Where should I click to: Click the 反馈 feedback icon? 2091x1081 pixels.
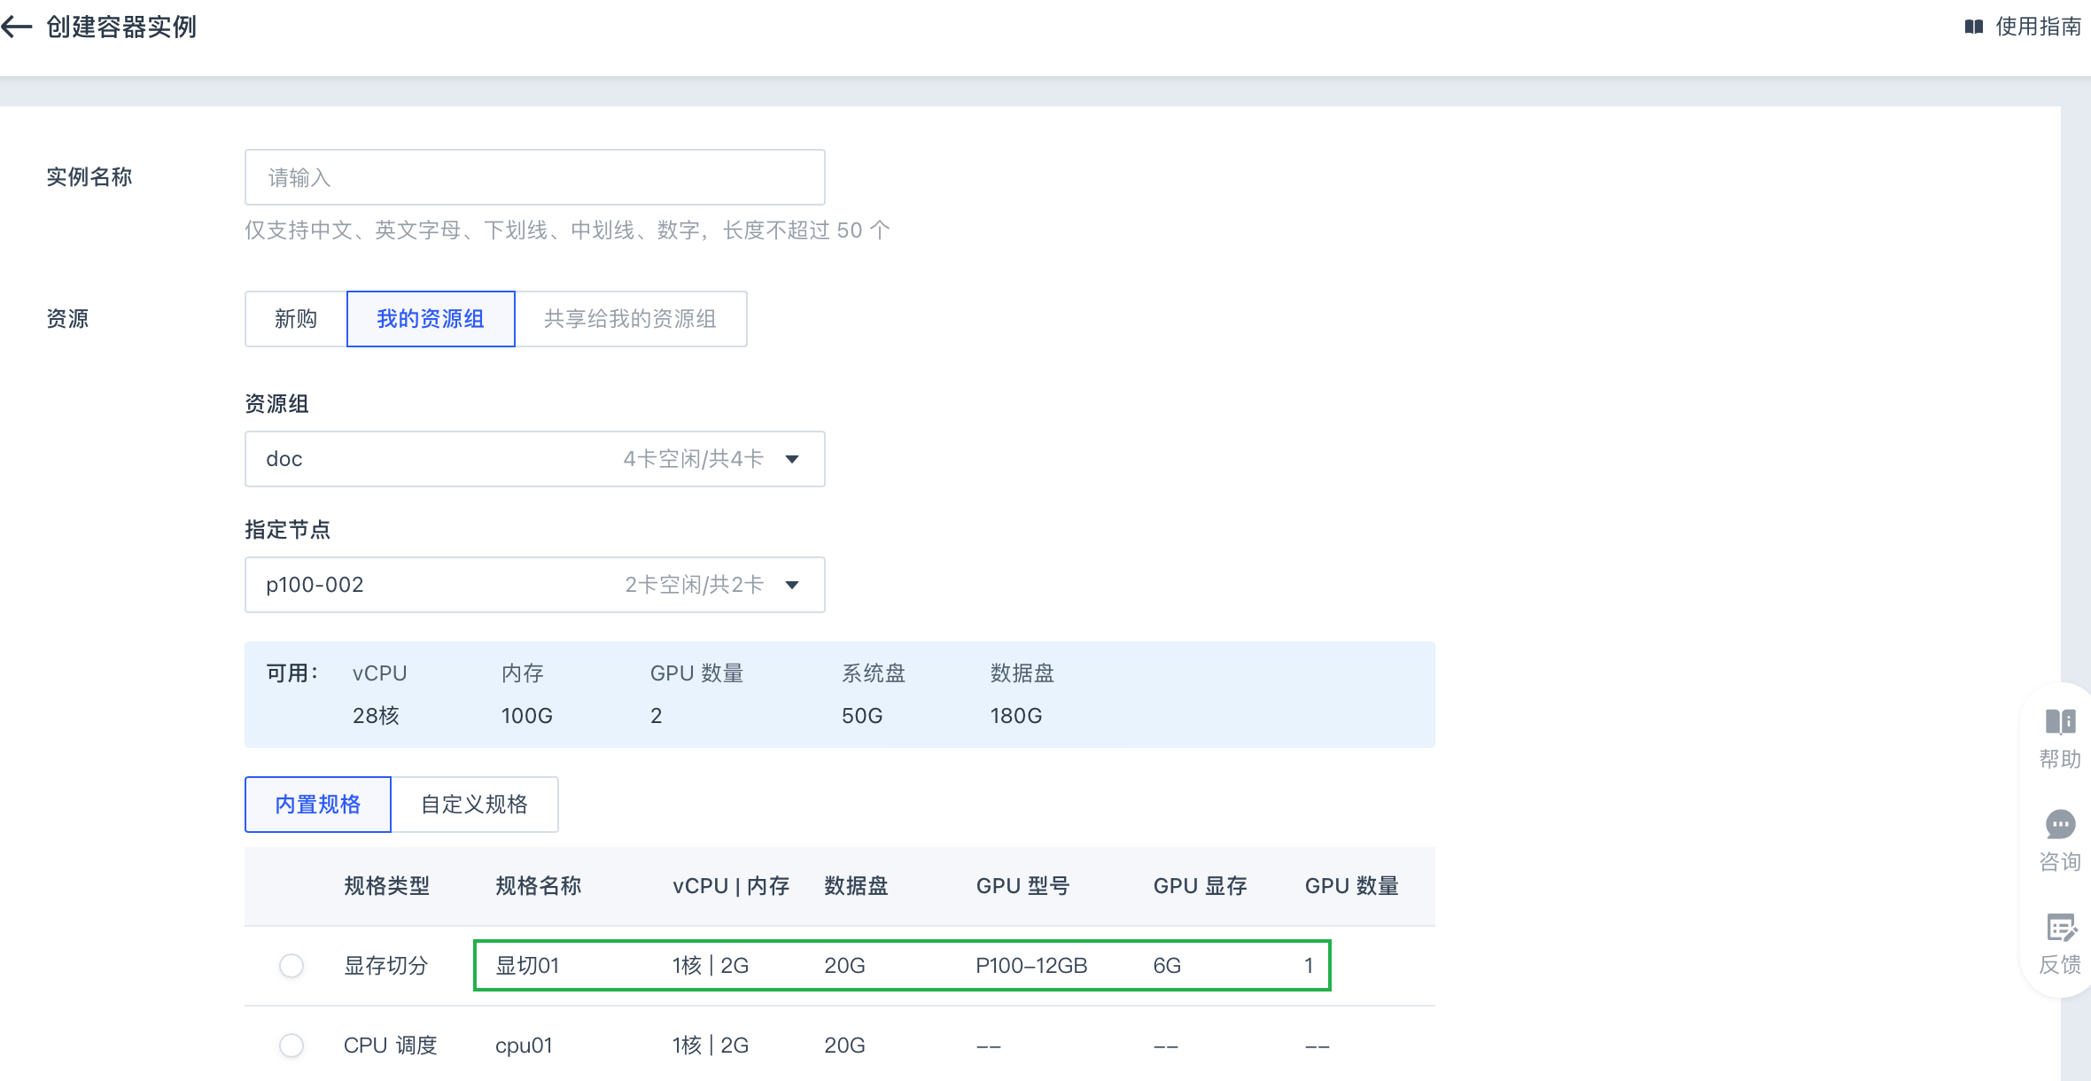pyautogui.click(x=2061, y=928)
